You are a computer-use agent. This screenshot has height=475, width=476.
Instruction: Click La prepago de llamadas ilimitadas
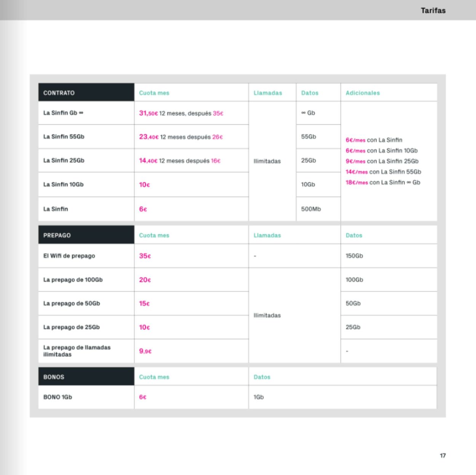(x=77, y=351)
